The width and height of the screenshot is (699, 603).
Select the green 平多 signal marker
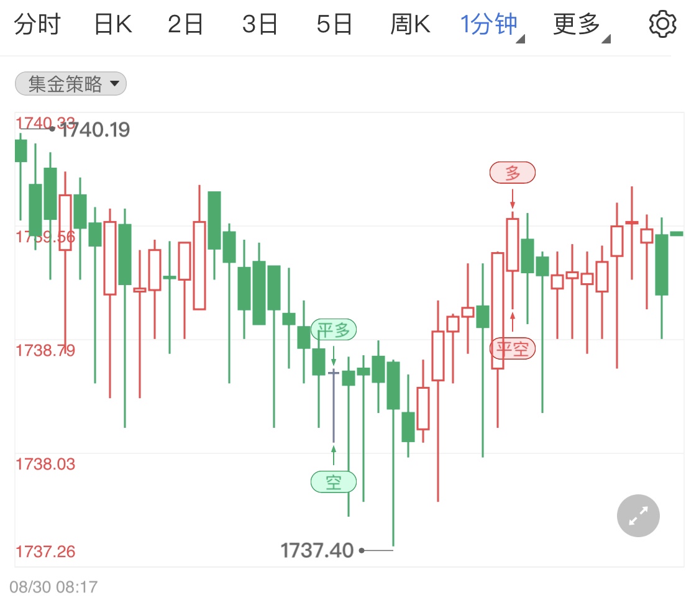(334, 330)
